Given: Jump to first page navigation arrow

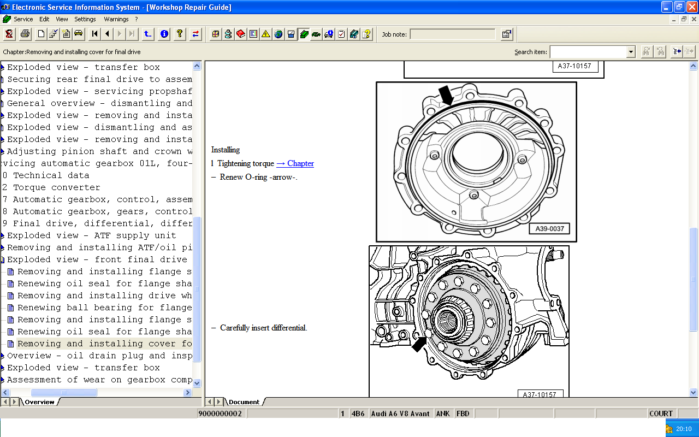Looking at the screenshot, I should [x=95, y=34].
